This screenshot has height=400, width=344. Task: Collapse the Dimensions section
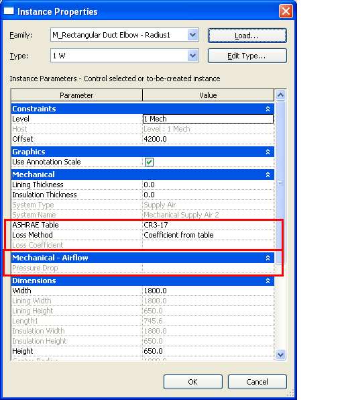pyautogui.click(x=268, y=281)
